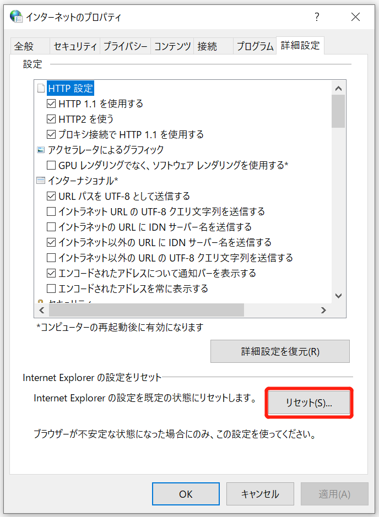Select the インターナショナル* heading
Screen dimensions: 379x517
(x=83, y=181)
